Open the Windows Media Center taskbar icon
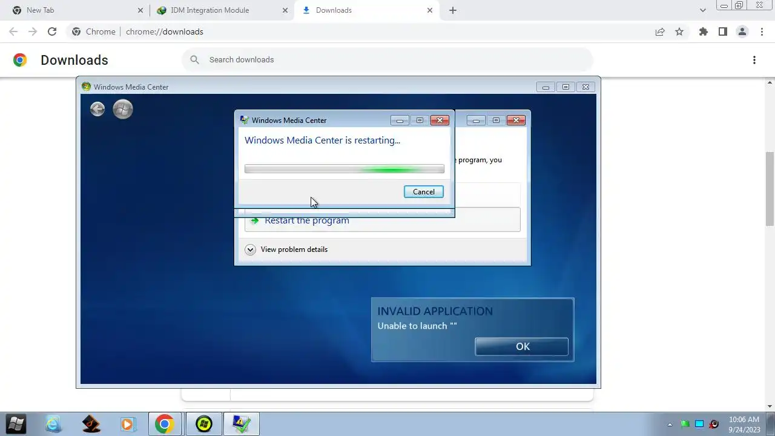The height and width of the screenshot is (436, 775). pos(204,424)
